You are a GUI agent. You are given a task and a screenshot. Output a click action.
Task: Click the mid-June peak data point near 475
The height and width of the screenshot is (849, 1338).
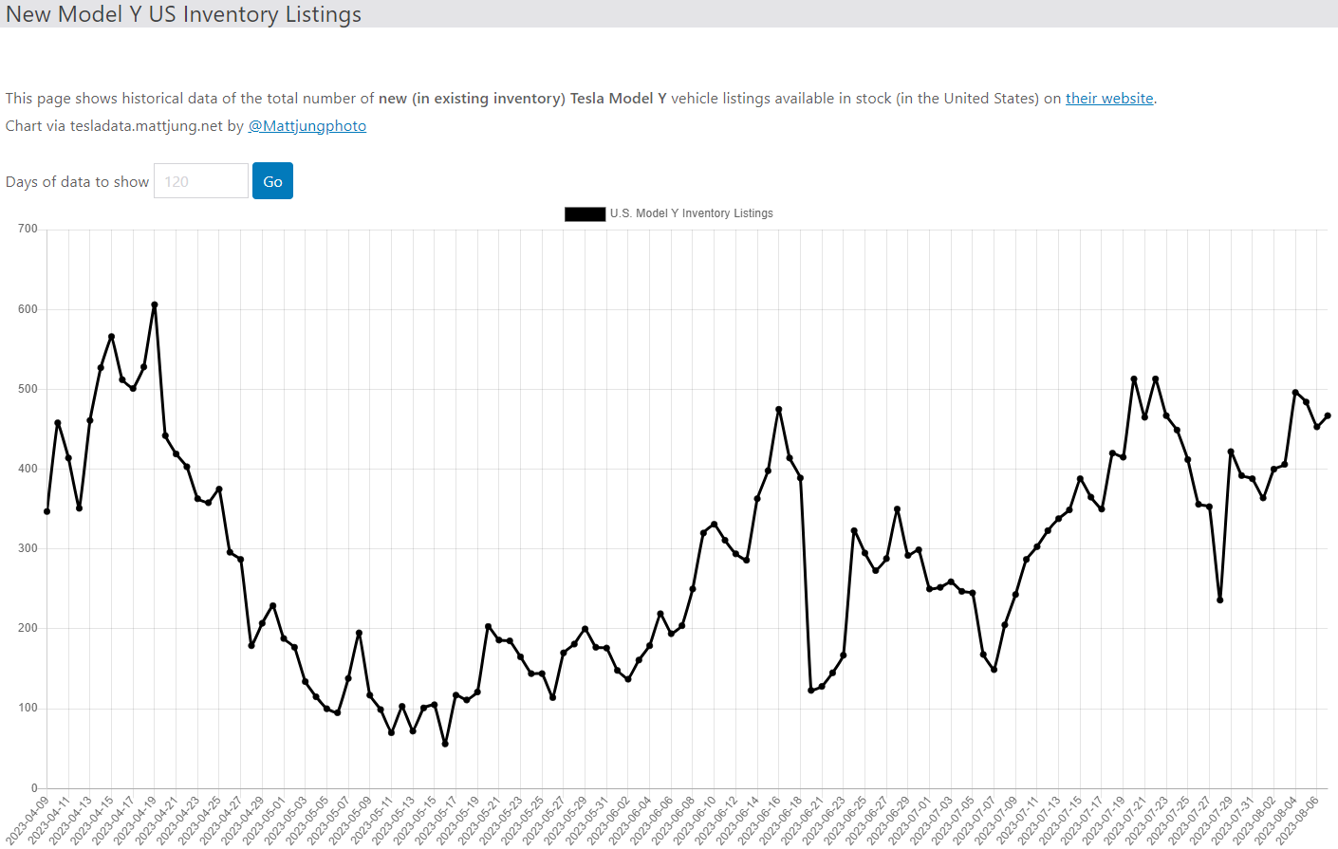(779, 410)
